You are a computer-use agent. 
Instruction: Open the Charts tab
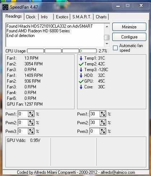(x=101, y=17)
